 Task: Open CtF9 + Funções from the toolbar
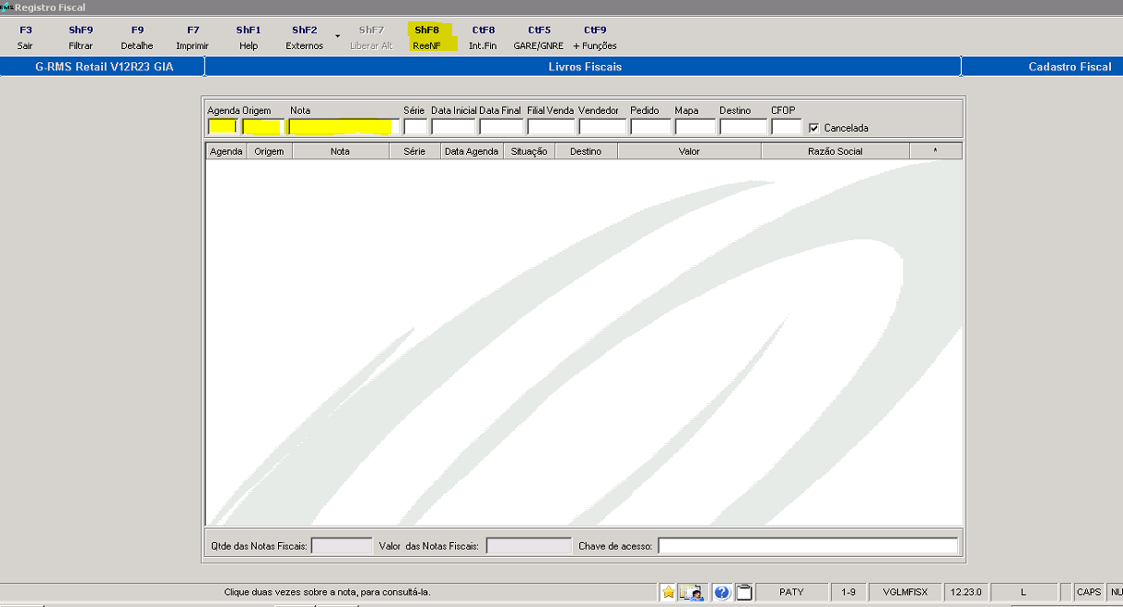coord(595,37)
